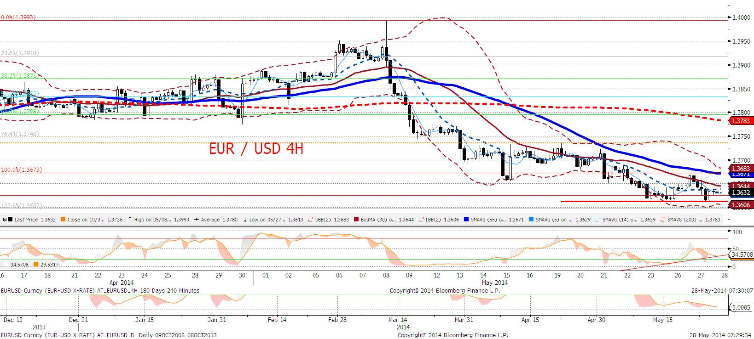The width and height of the screenshot is (754, 339).
Task: Click the 1.3606 lower band price tag
Action: click(741, 205)
